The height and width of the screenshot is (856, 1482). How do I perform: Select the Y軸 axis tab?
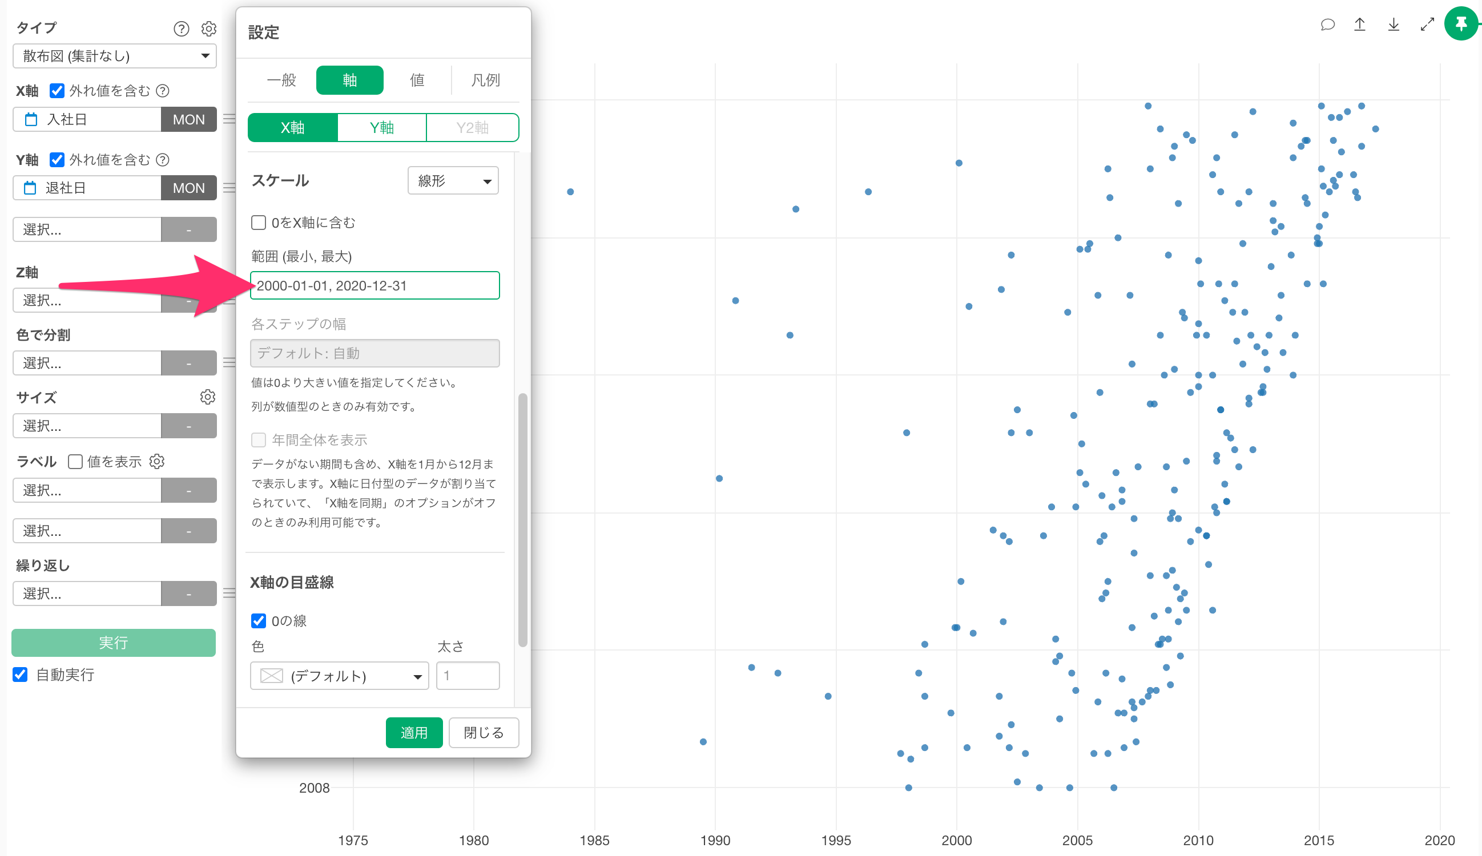[x=382, y=128]
